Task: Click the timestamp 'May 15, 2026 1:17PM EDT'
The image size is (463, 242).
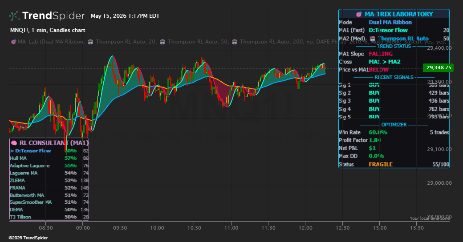Action: pyautogui.click(x=125, y=16)
